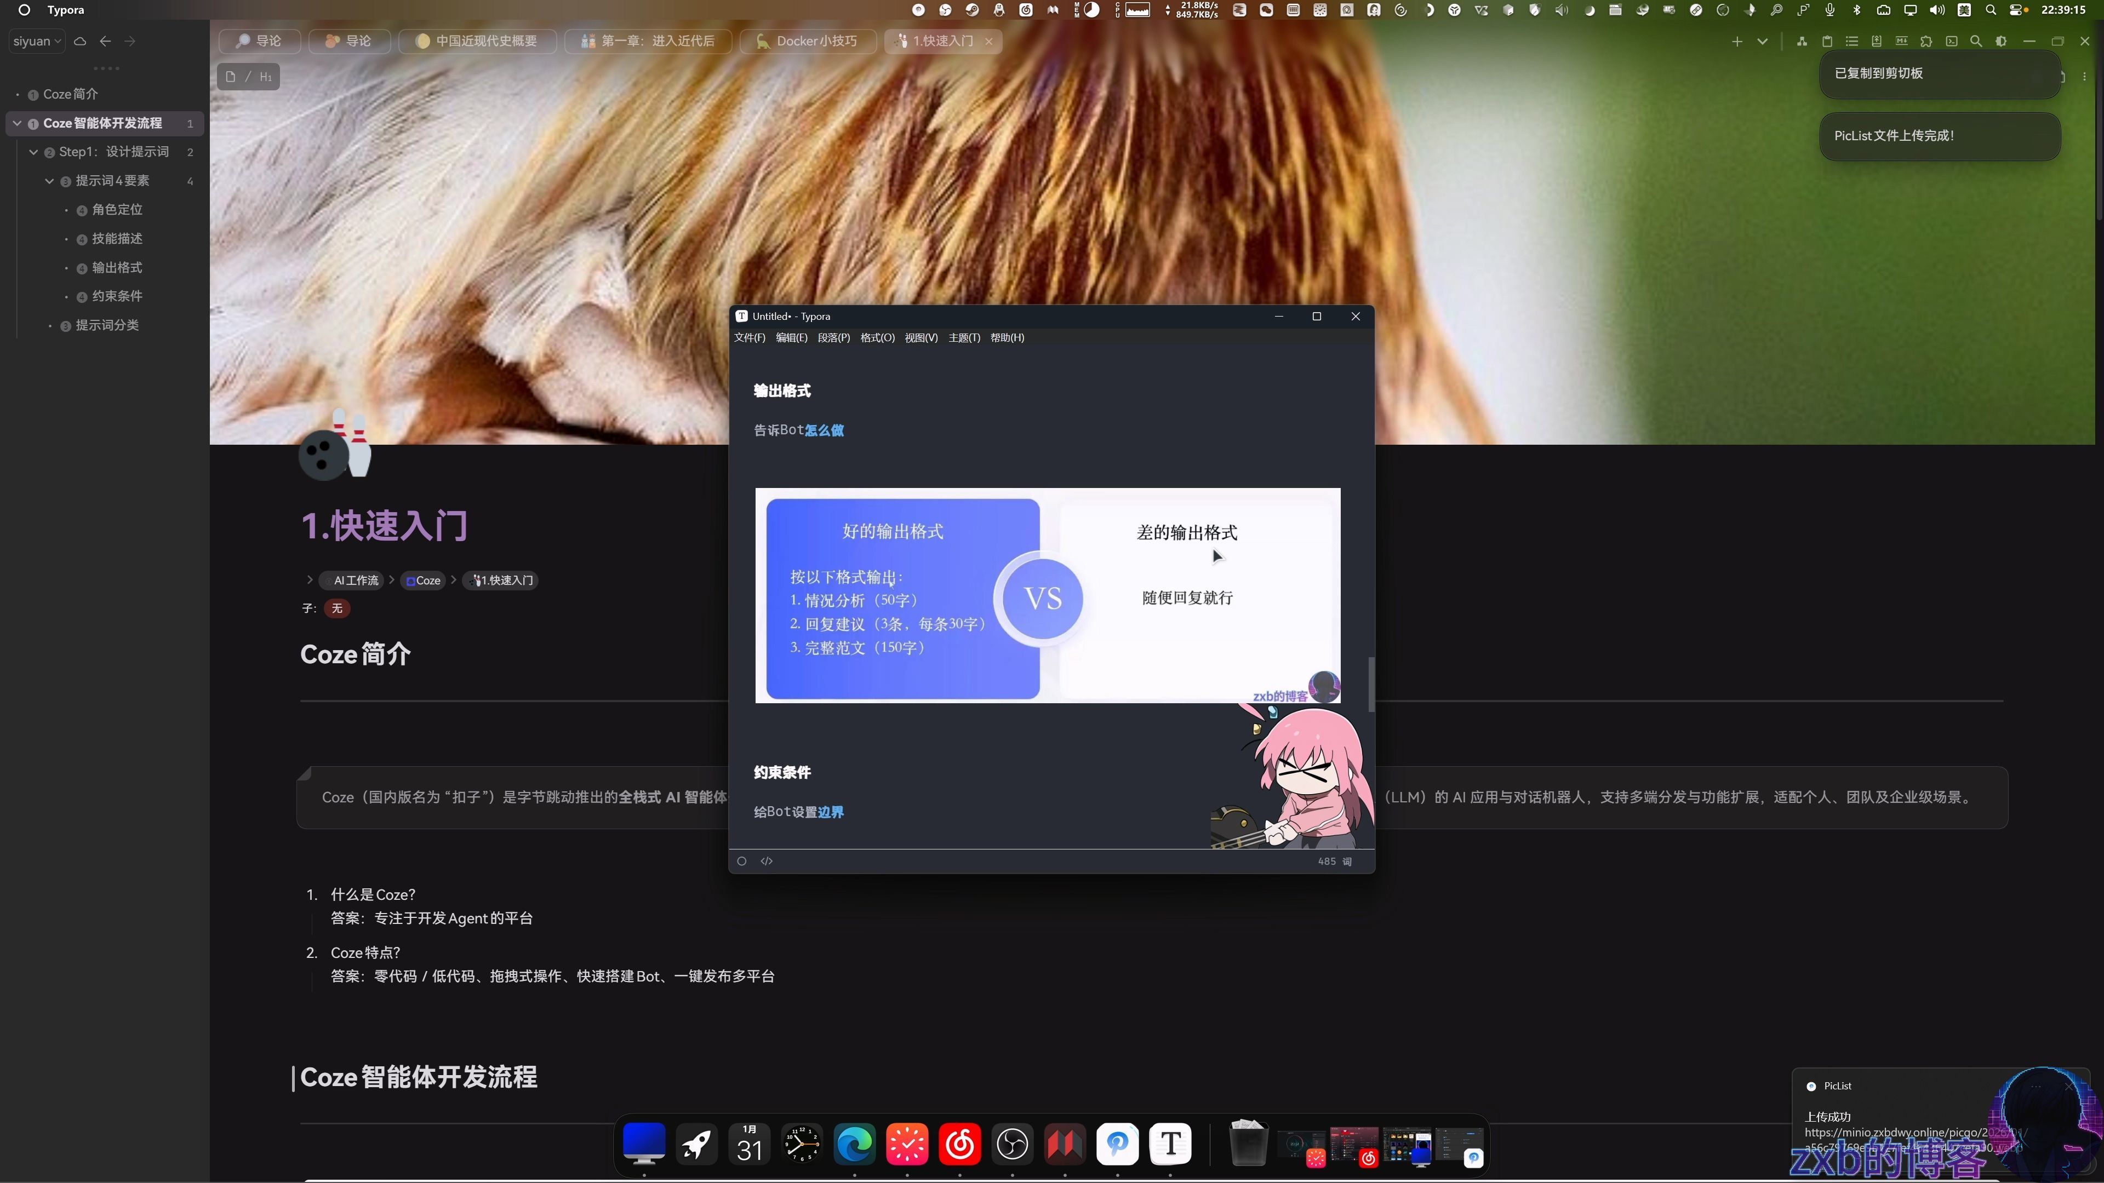The image size is (2104, 1183).
Task: Open the graph view icon in toolbar
Action: click(1802, 42)
